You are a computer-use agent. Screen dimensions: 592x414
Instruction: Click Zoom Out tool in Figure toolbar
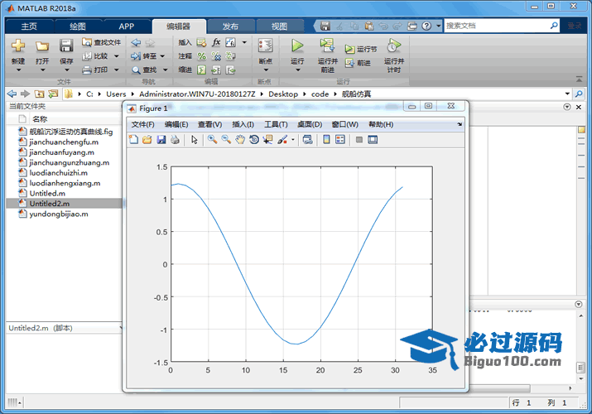[226, 140]
